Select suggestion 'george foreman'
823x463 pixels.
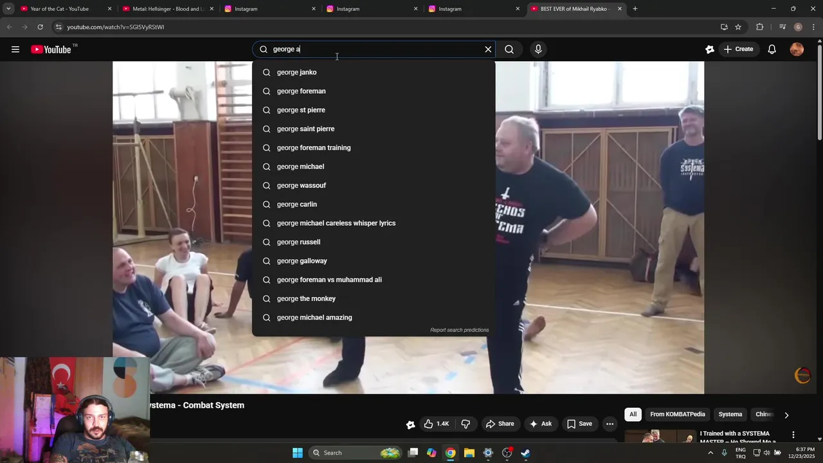tap(374, 91)
